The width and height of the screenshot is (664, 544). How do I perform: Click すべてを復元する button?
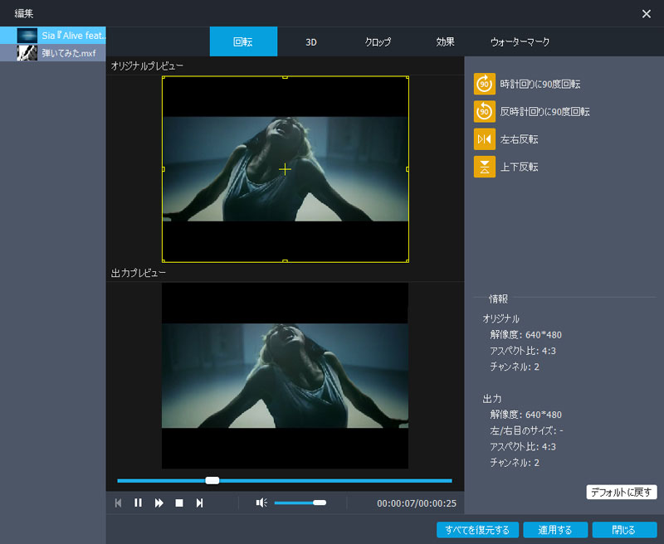[477, 530]
